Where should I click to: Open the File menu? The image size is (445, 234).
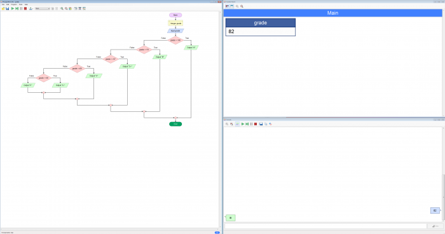[3, 4]
